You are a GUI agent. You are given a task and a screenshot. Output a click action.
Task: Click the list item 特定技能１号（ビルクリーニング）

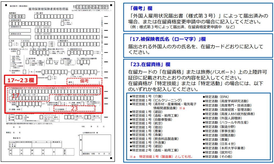click(x=156, y=100)
